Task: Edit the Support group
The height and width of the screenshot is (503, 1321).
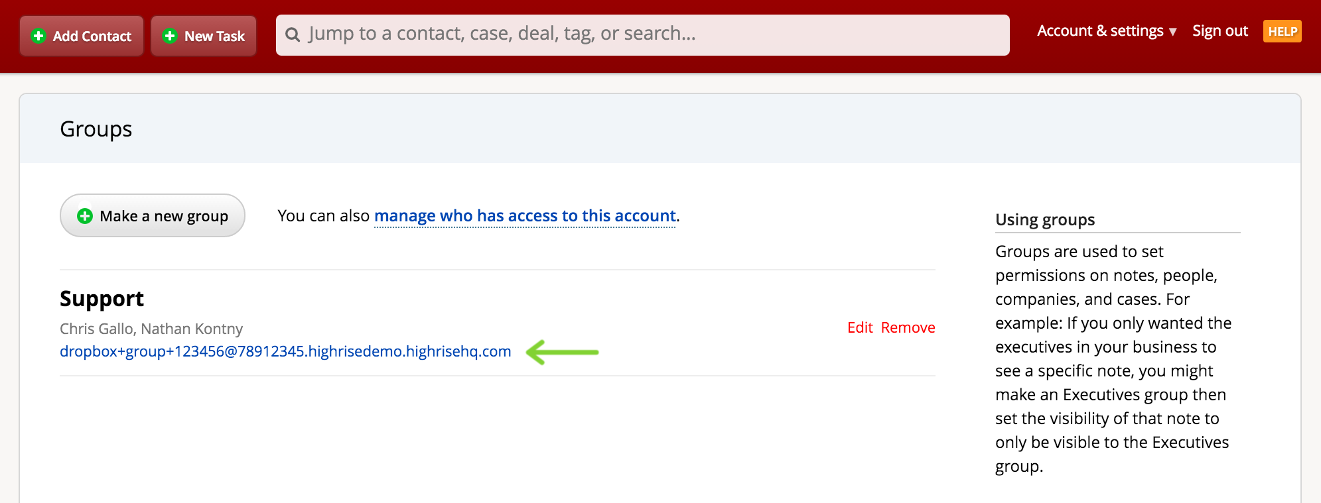Action: [860, 327]
